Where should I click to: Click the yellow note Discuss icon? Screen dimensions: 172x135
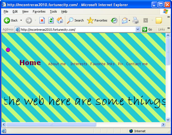tap(159, 20)
